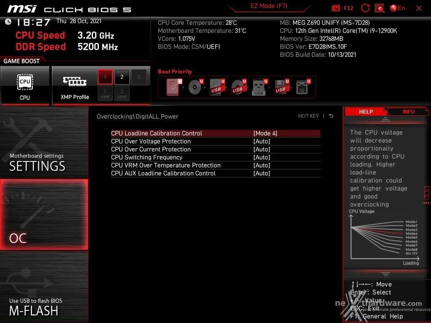Click the BIOS Ver E7D28IMS.10F line
Screen dimensions: 431x323
click(x=313, y=47)
